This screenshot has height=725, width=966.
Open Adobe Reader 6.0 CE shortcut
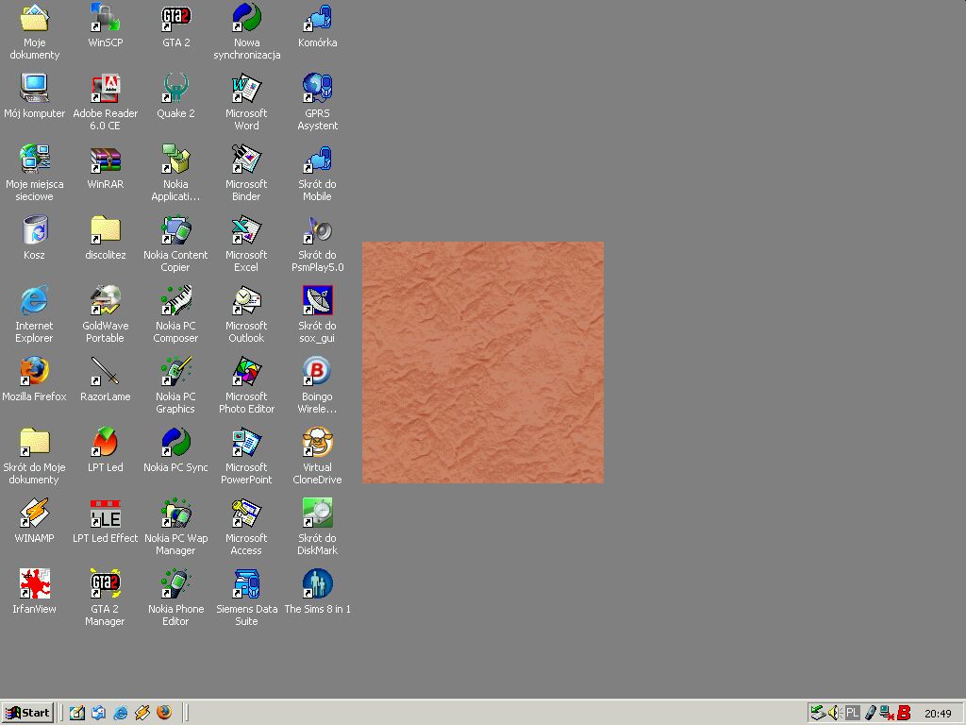tap(105, 88)
